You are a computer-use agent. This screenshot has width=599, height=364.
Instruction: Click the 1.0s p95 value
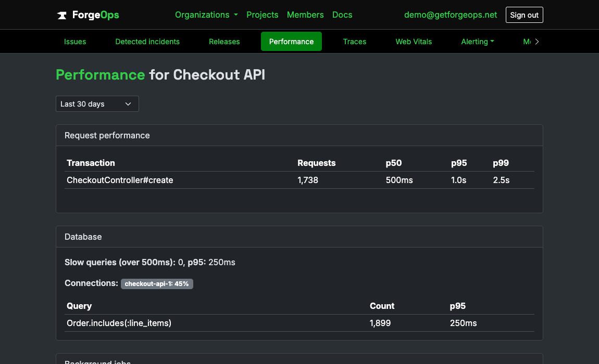click(458, 180)
